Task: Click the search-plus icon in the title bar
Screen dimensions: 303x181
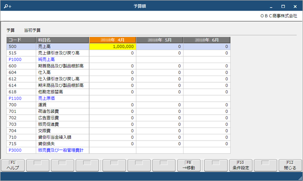Action: 8,6
